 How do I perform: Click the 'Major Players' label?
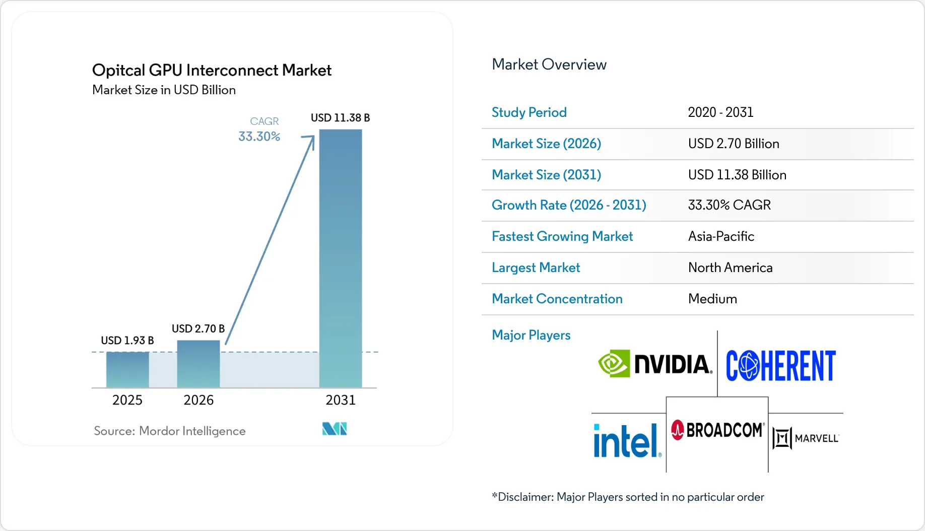(x=531, y=335)
